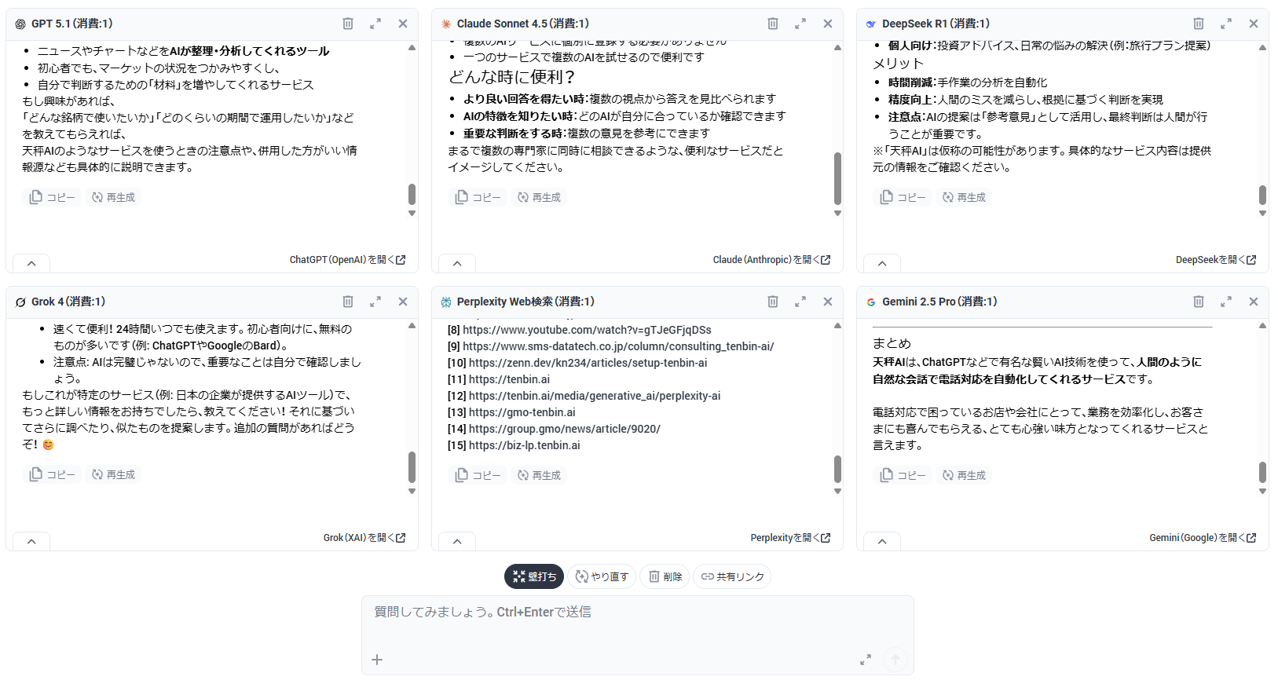Close the Gemini 2.5 Pro panel
This screenshot has height=684, width=1278.
1254,302
